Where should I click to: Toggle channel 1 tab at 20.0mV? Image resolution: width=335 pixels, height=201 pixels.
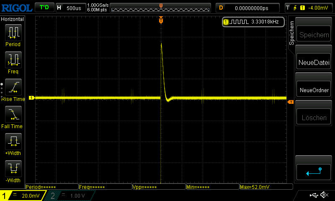(x=23, y=196)
